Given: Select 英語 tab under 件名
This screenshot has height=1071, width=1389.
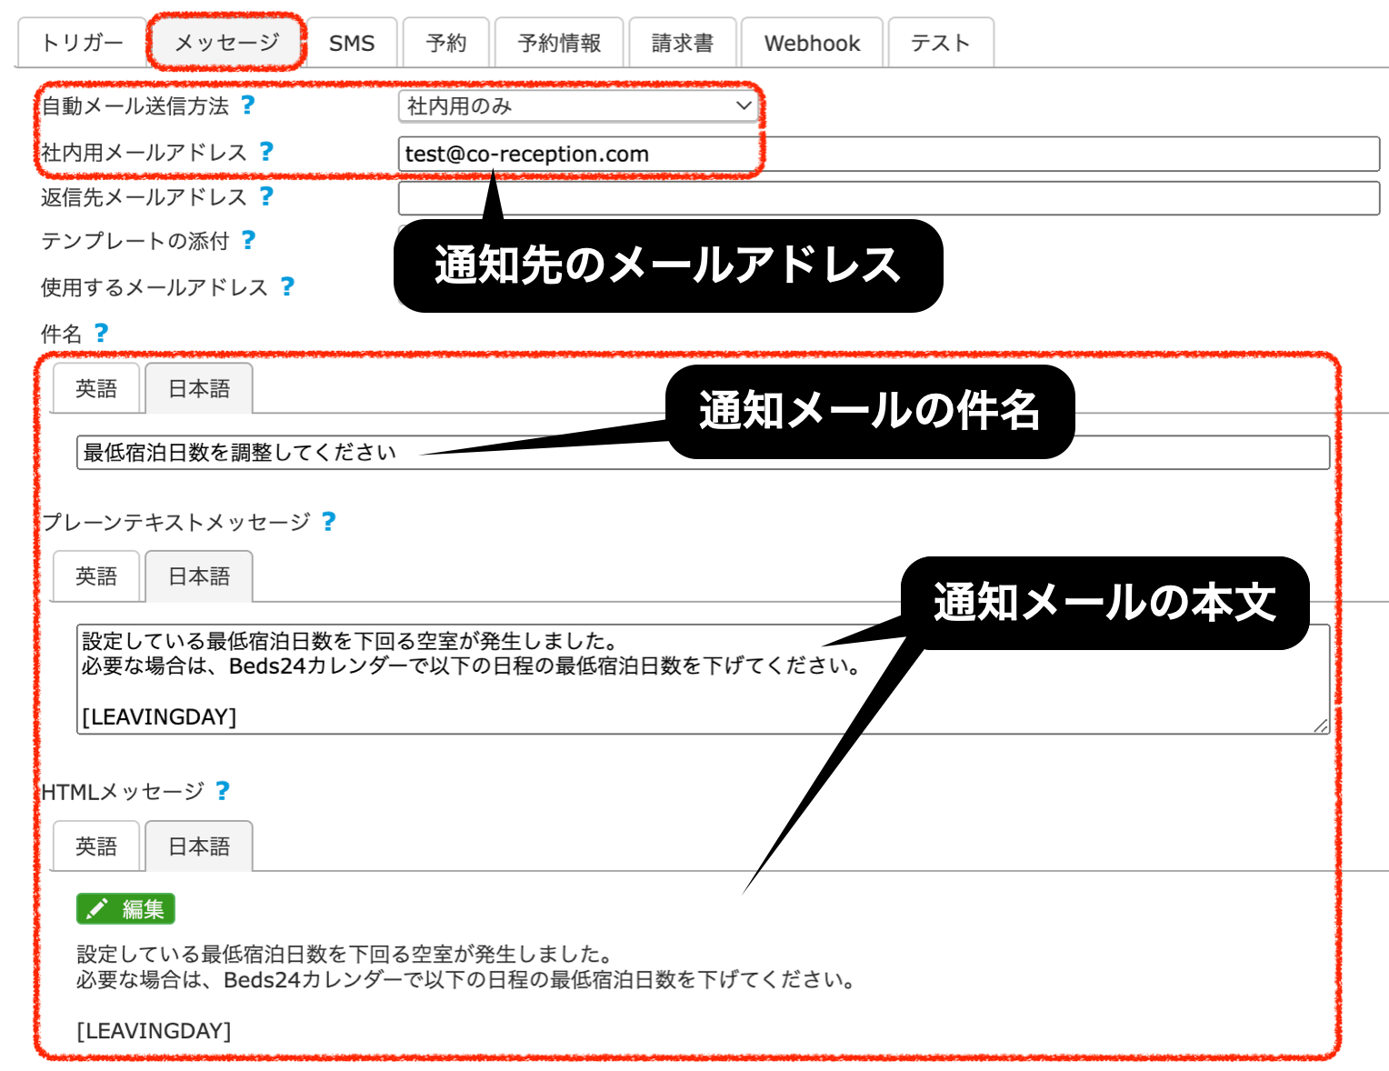Looking at the screenshot, I should pyautogui.click(x=96, y=389).
